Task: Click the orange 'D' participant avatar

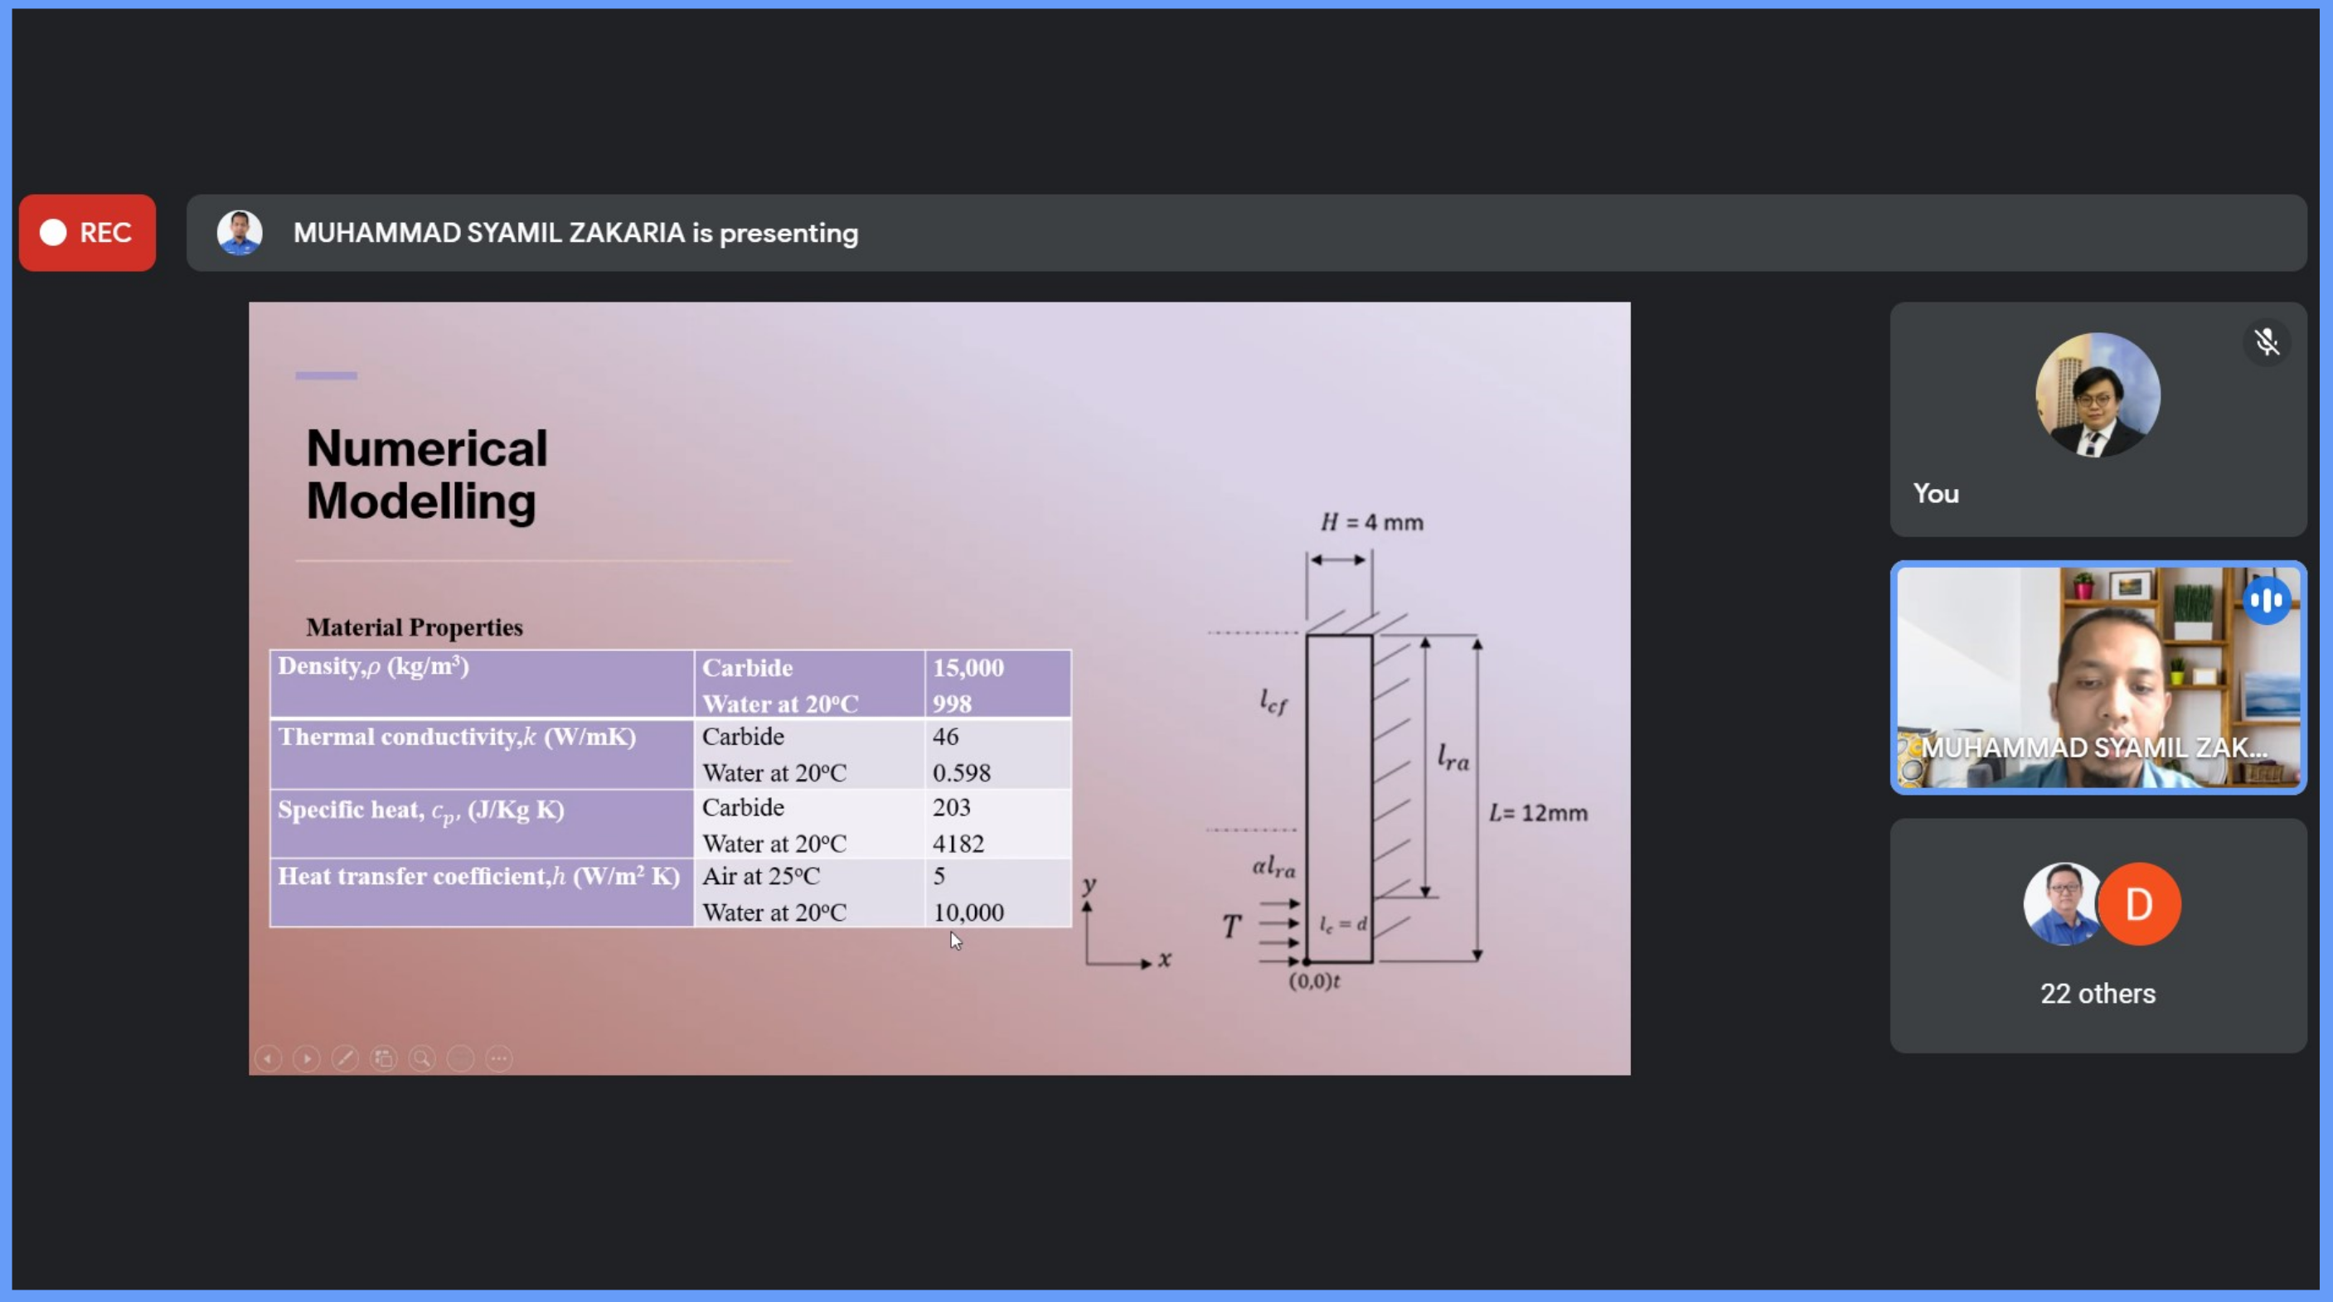Action: pyautogui.click(x=2141, y=903)
